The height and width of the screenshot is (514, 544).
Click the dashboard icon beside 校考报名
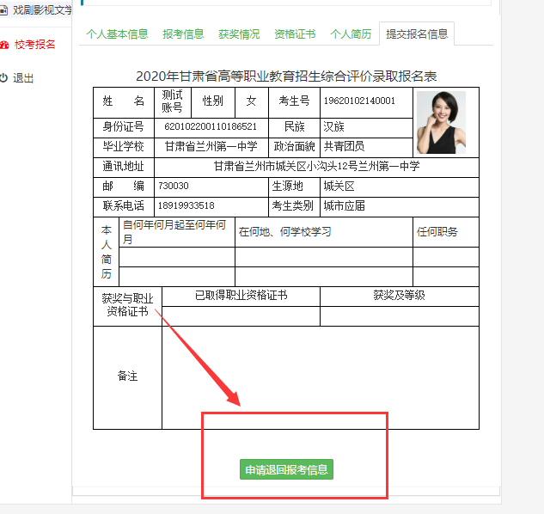(x=4, y=44)
